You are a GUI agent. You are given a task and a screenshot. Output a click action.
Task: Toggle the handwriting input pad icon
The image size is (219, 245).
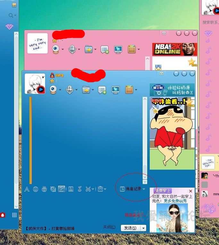pyautogui.click(x=62, y=189)
